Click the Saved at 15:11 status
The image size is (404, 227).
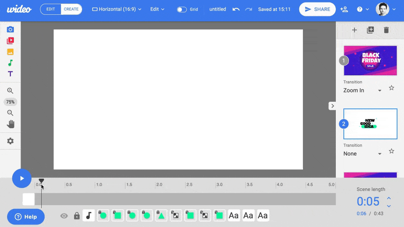pos(274,9)
